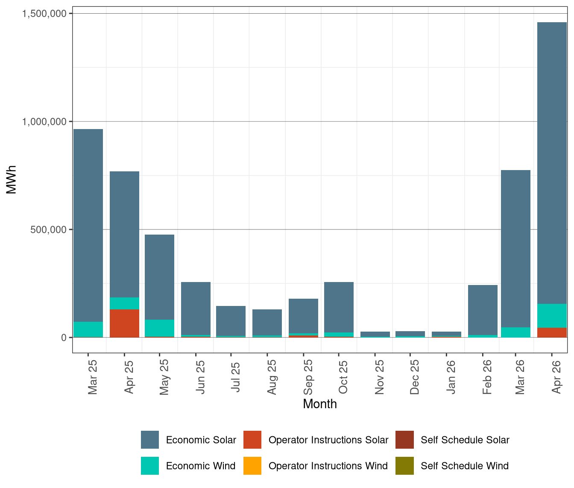574x488 pixels.
Task: Select the 'Operator Instructions Solar' legend label
Action: tap(328, 440)
